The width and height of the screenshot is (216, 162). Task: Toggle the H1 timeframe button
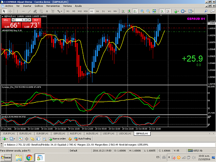click(x=92, y=11)
